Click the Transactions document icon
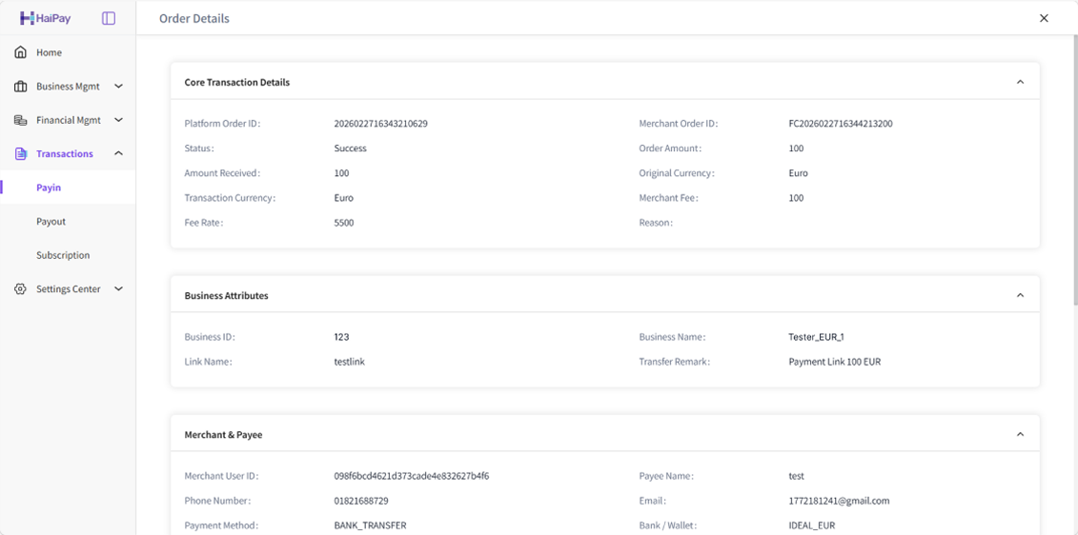Viewport: 1078px width, 535px height. click(20, 154)
